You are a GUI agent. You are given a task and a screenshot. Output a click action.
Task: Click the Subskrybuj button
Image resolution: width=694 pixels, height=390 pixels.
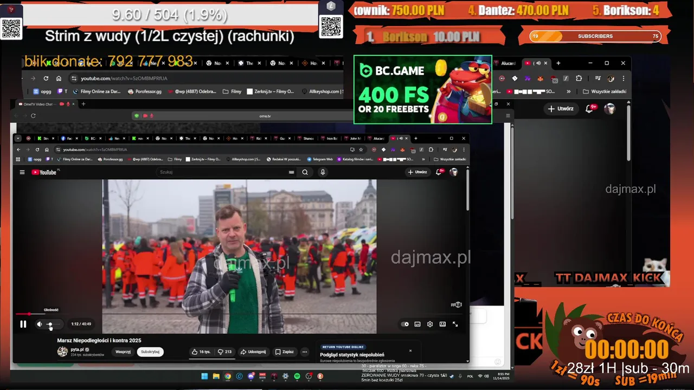[x=150, y=352]
